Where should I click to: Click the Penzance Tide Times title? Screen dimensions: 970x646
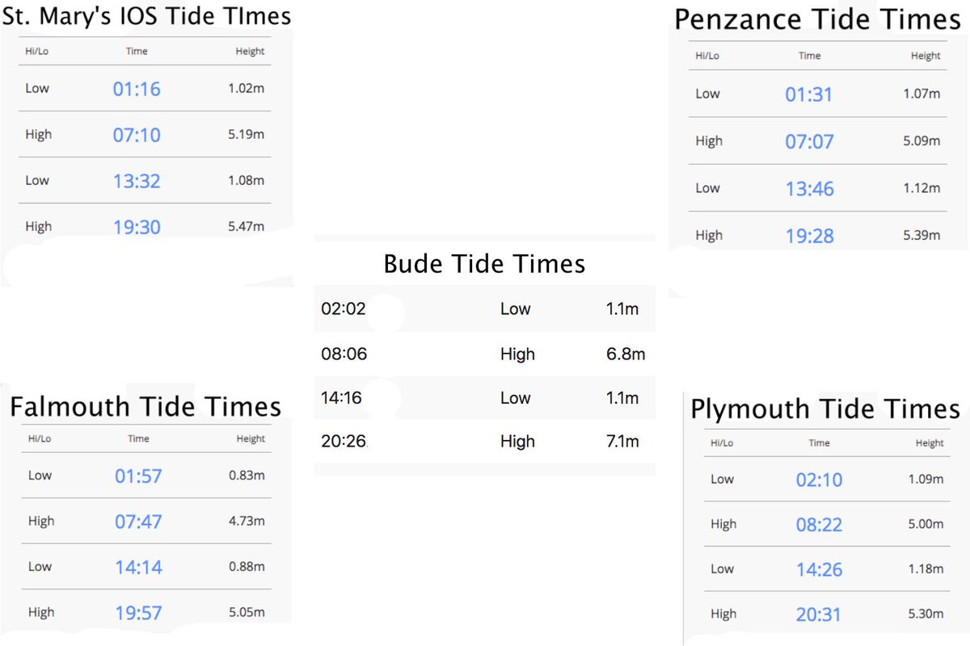tap(817, 19)
